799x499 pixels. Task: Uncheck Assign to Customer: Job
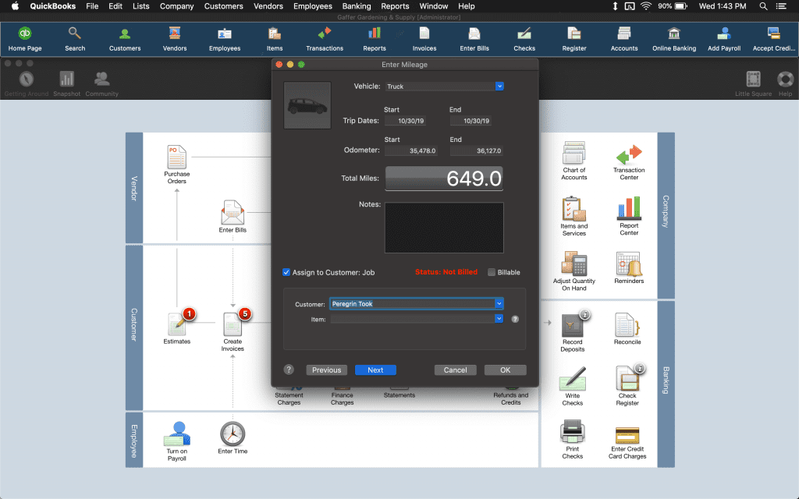(286, 272)
